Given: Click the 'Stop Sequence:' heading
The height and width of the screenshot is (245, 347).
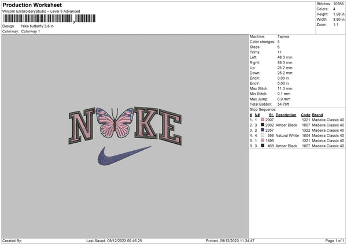Looking at the screenshot, I should pyautogui.click(x=263, y=110).
